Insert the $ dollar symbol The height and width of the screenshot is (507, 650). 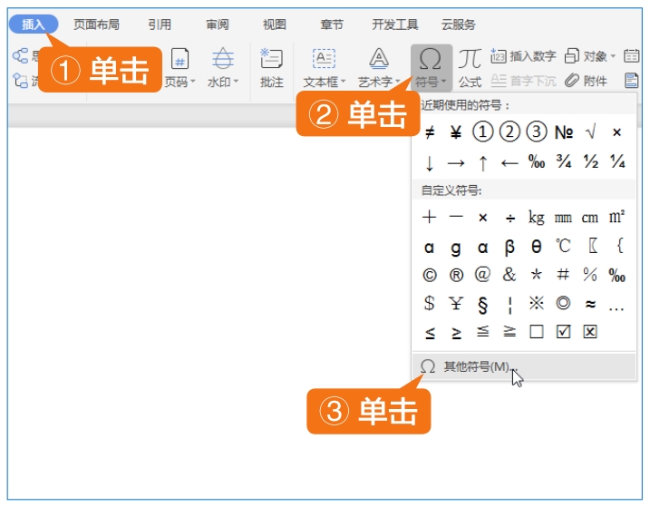coord(430,303)
